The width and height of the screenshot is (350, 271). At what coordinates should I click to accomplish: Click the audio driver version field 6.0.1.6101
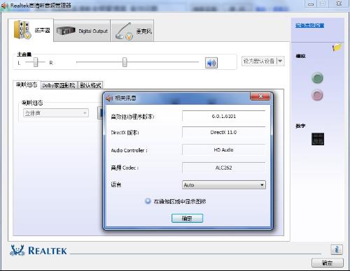pos(223,116)
